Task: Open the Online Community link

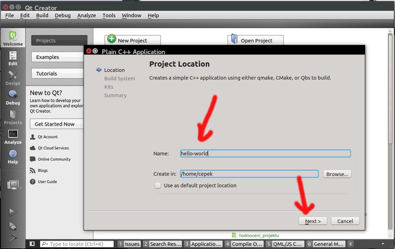Action: click(54, 159)
